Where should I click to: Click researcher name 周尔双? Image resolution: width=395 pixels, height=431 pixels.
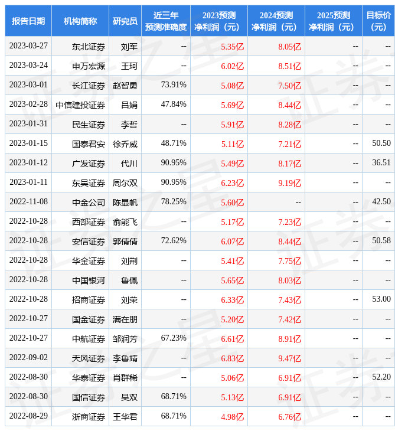coord(125,184)
